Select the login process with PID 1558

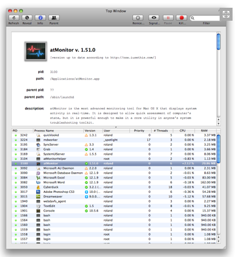[114, 234]
